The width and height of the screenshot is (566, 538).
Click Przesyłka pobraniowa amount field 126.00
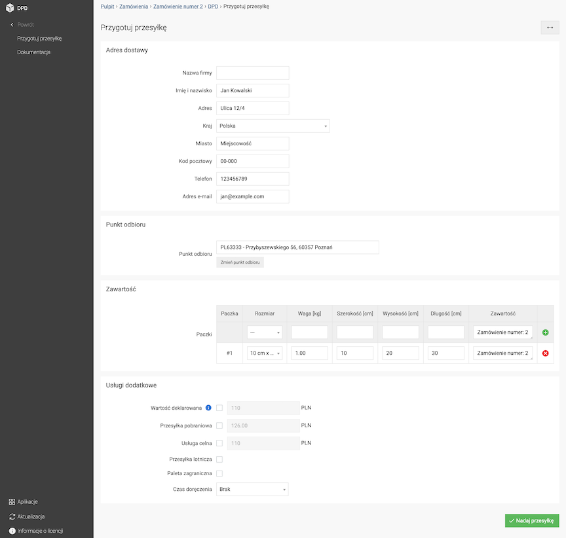click(263, 425)
